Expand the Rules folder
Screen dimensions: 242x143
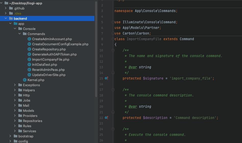click(15, 126)
